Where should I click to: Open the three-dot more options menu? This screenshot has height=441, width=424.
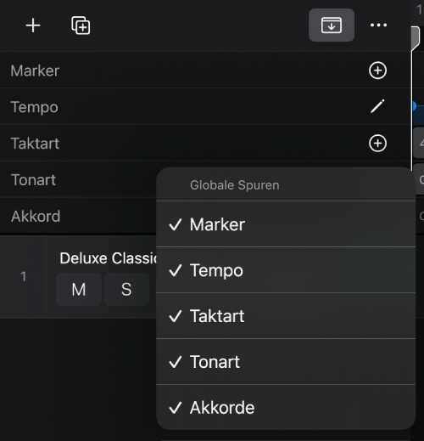pyautogui.click(x=378, y=25)
